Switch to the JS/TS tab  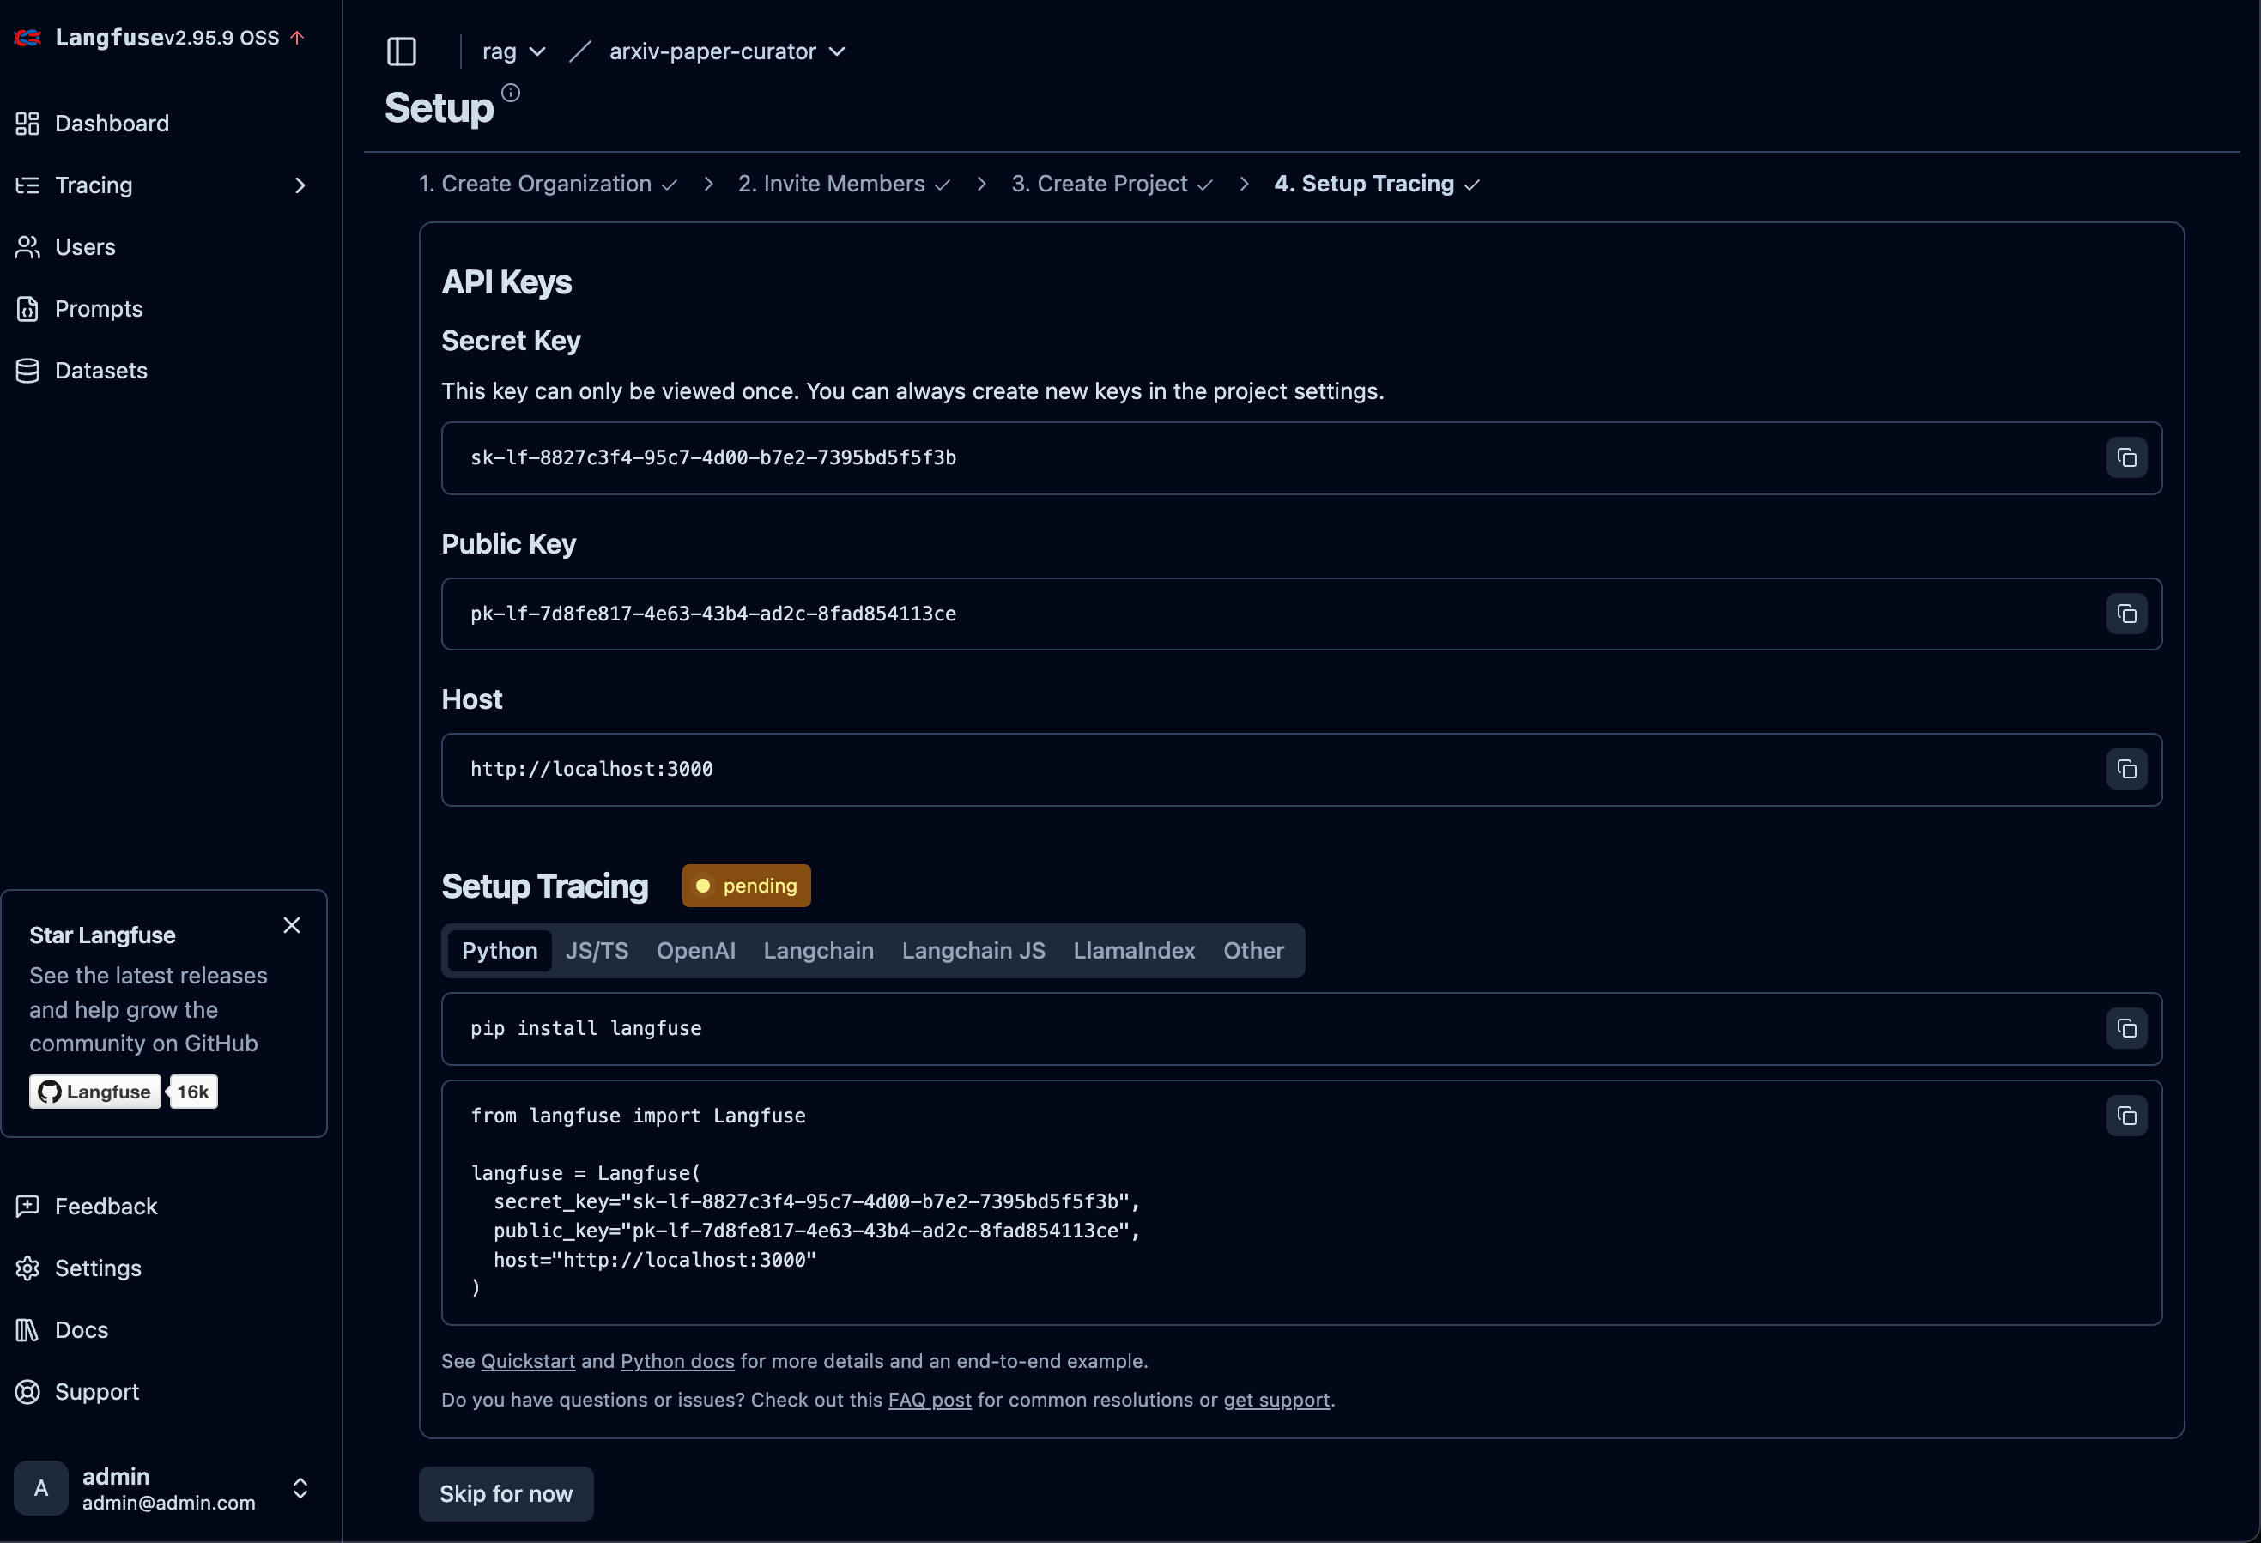tap(597, 951)
